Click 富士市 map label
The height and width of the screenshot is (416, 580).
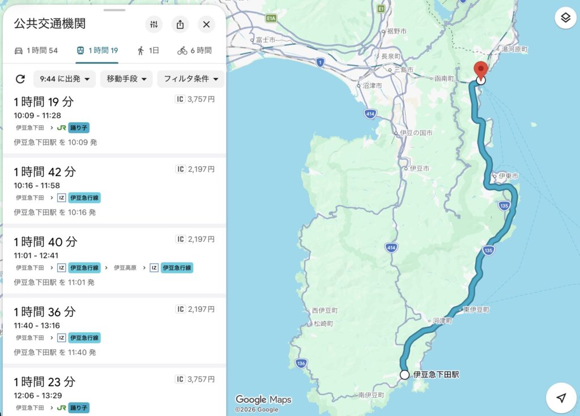(266, 40)
